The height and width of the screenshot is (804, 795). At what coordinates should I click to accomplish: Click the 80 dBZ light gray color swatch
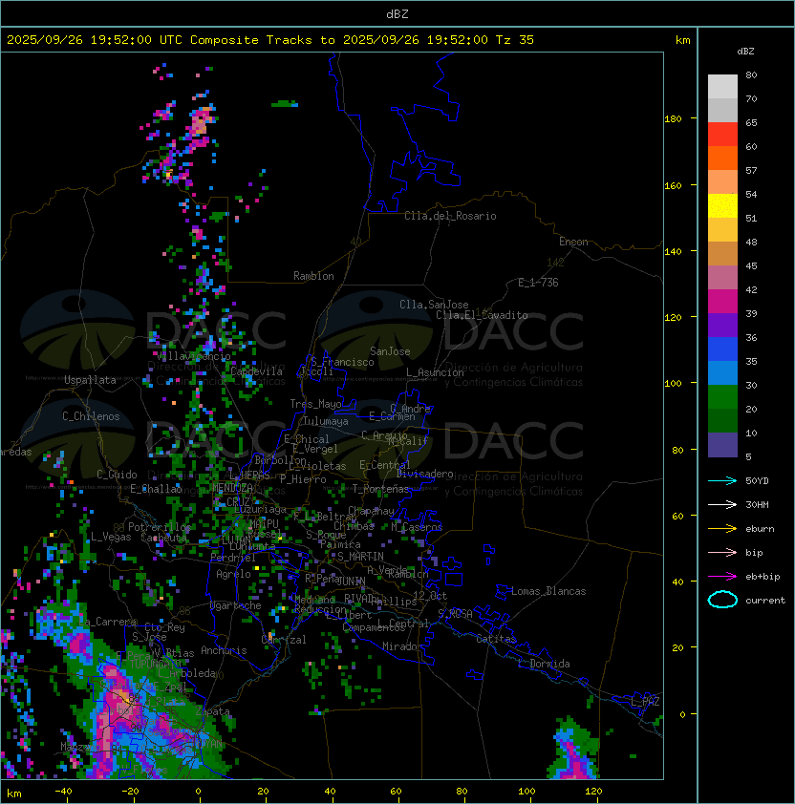tap(722, 86)
